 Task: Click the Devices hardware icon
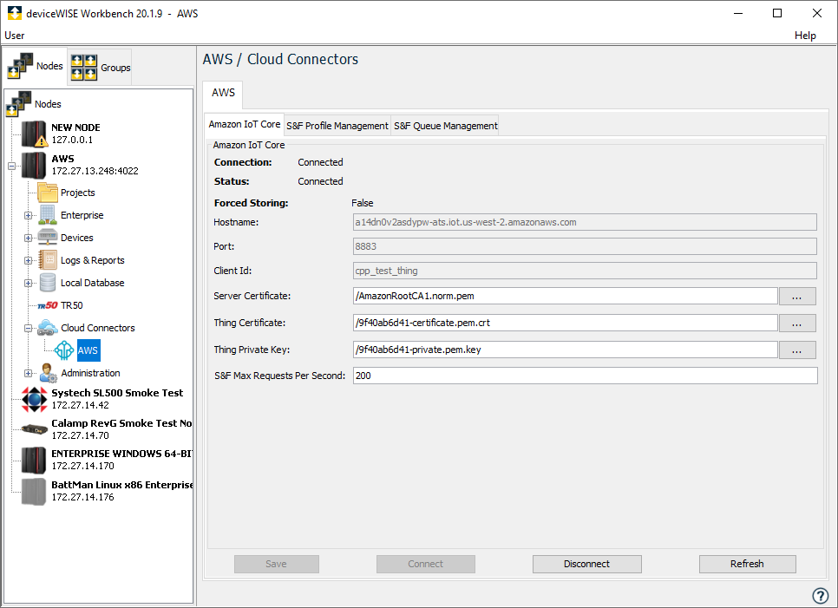tap(48, 238)
